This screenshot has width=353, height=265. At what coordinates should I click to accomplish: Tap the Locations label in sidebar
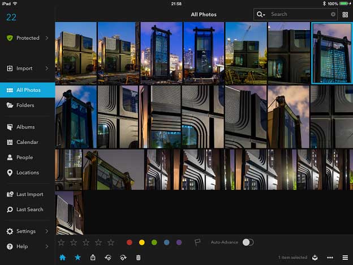point(28,173)
